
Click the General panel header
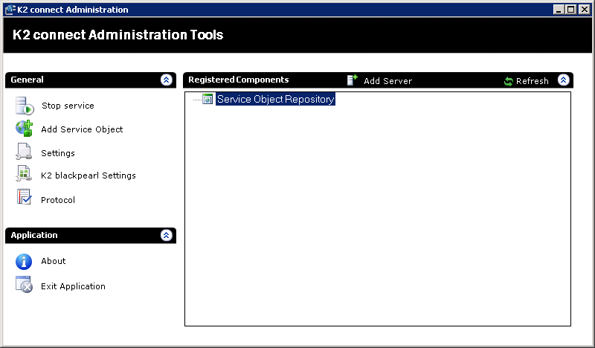click(91, 80)
